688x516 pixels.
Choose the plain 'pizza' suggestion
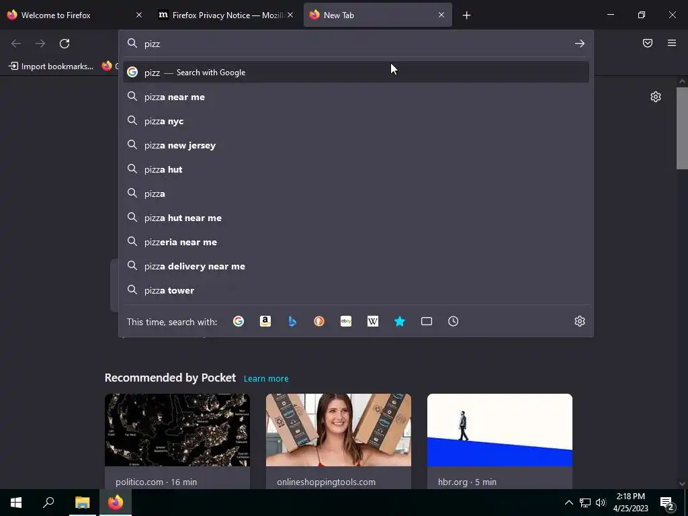(356, 193)
